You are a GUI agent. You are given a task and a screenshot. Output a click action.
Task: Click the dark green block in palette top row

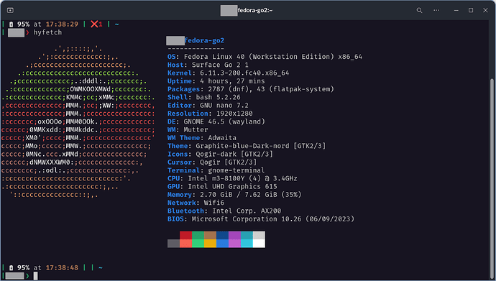[x=198, y=235]
